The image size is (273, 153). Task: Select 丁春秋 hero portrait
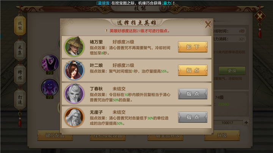(74, 94)
